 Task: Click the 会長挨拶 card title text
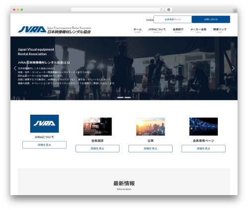[97, 140]
